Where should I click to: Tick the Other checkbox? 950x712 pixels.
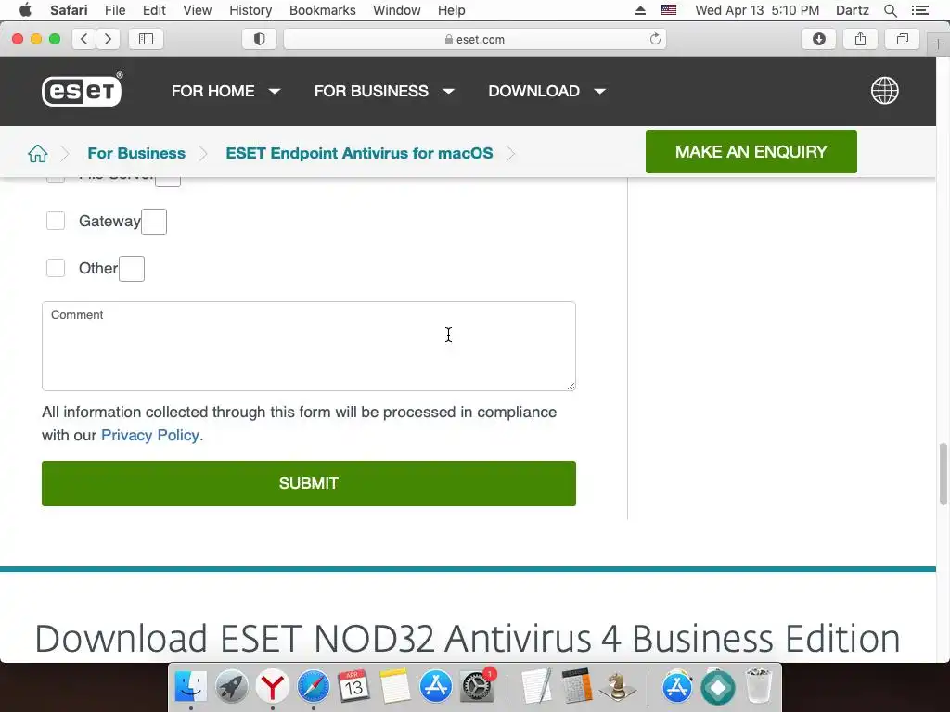pos(56,268)
